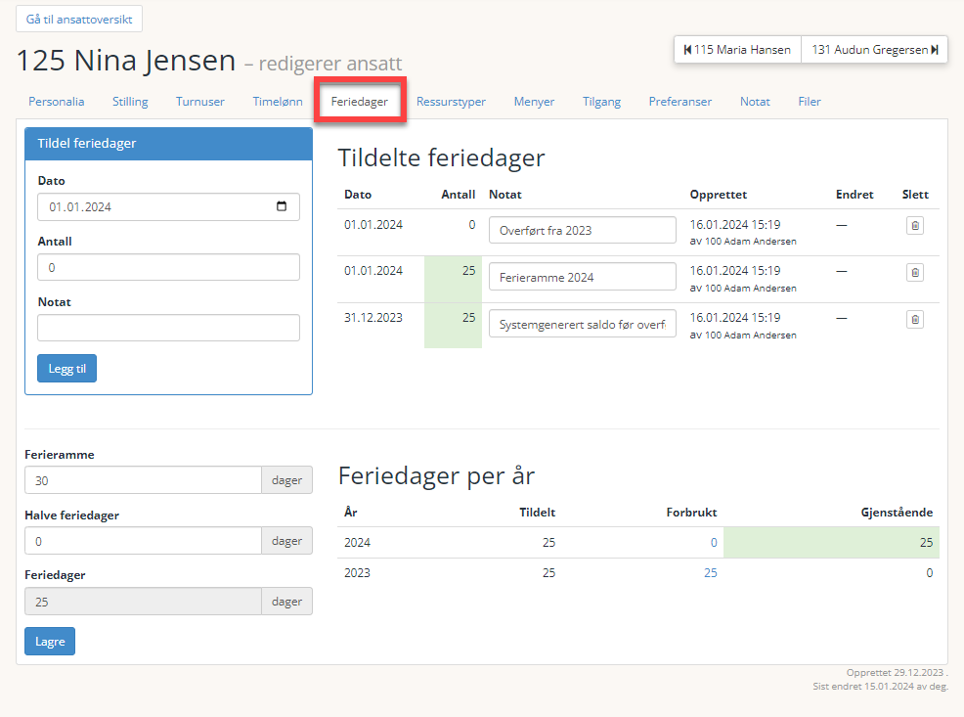Focus the empty Notat input field
The image size is (964, 717).
(168, 328)
